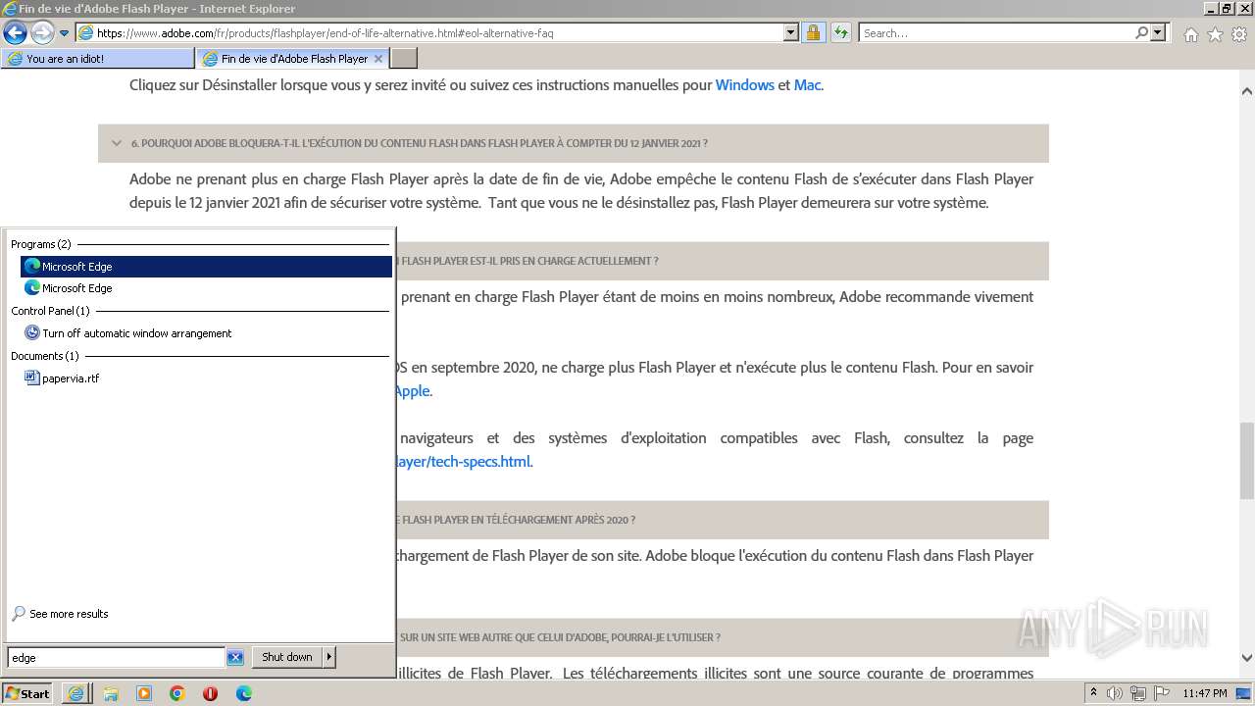Viewport: 1255px width, 706px height.
Task: Click the Start menu search field 'edge'
Action: tap(116, 658)
